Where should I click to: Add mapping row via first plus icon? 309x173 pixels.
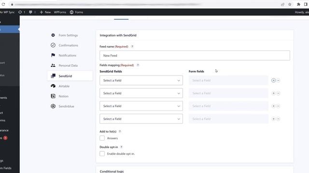click(273, 80)
